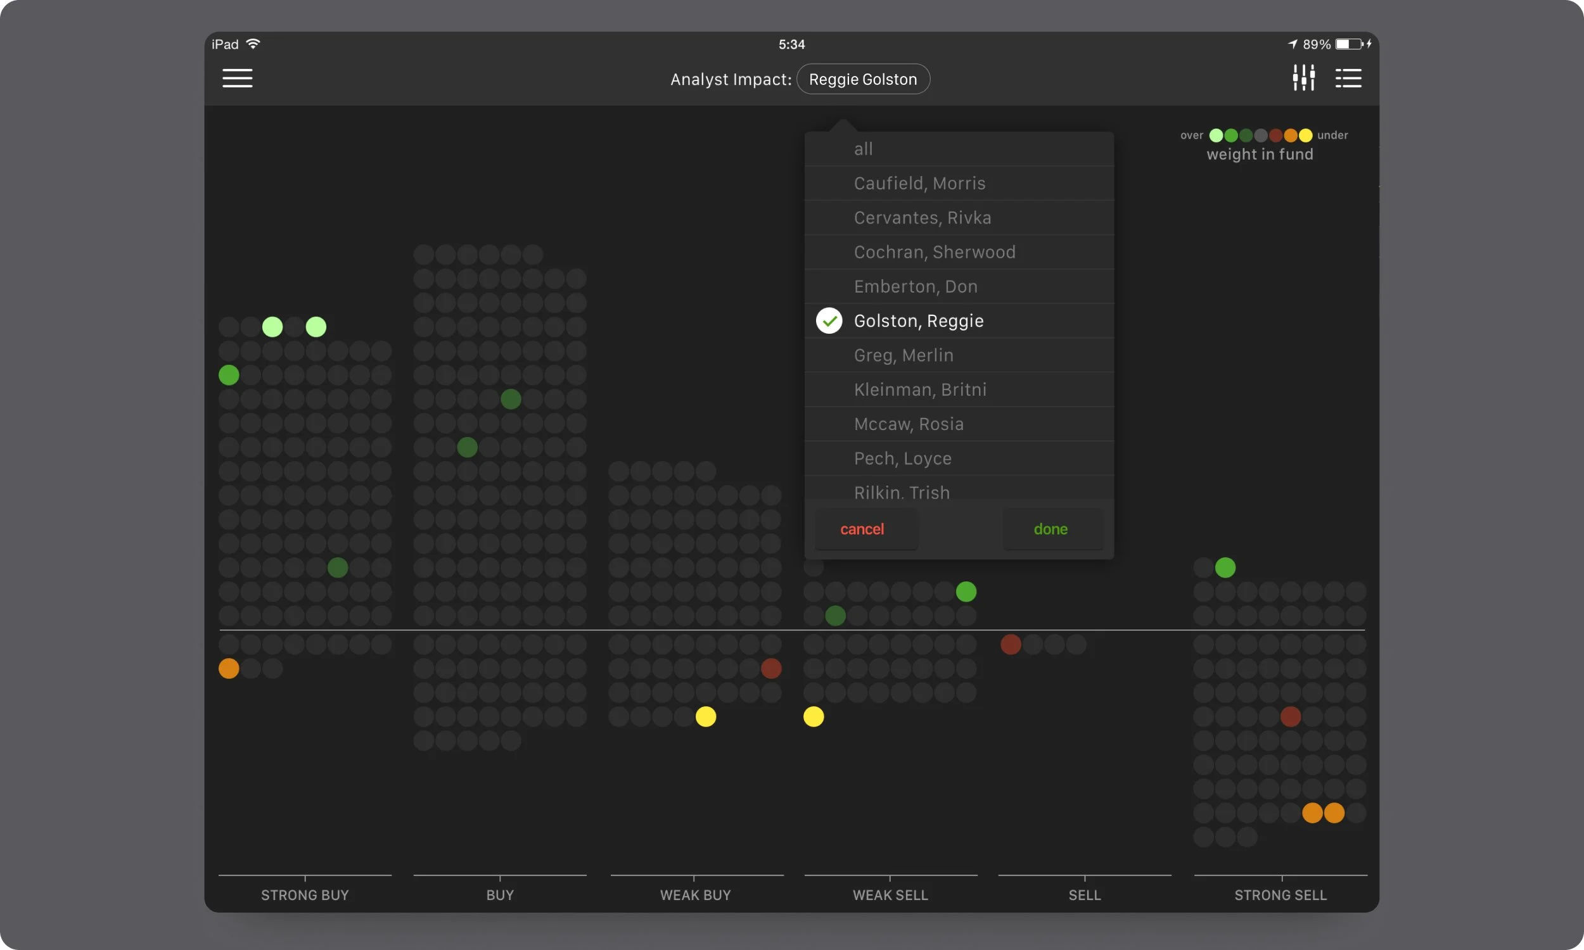Click light green overweight legend swatch

click(x=1215, y=136)
